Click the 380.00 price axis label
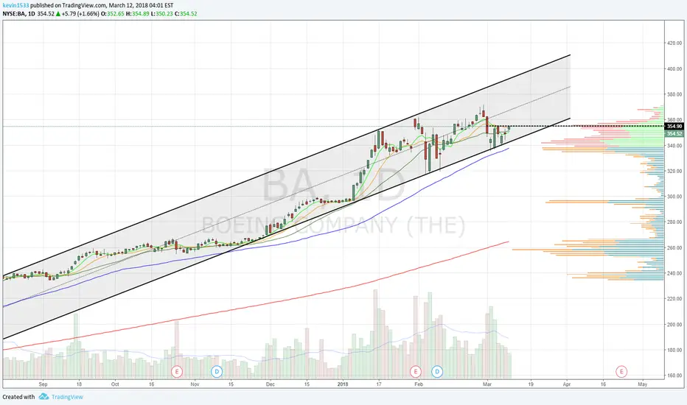Image resolution: width=687 pixels, height=405 pixels. coord(674,94)
